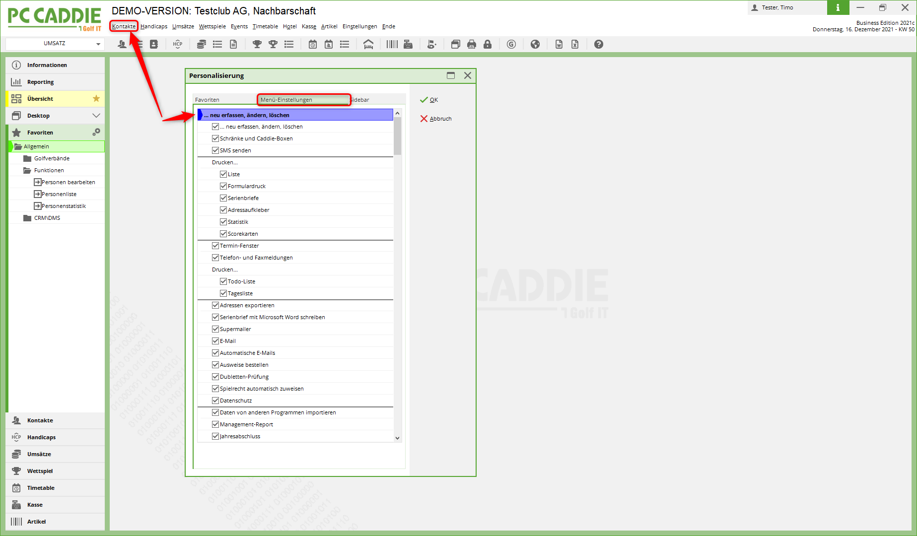Click the padlock lock icon

(x=488, y=44)
